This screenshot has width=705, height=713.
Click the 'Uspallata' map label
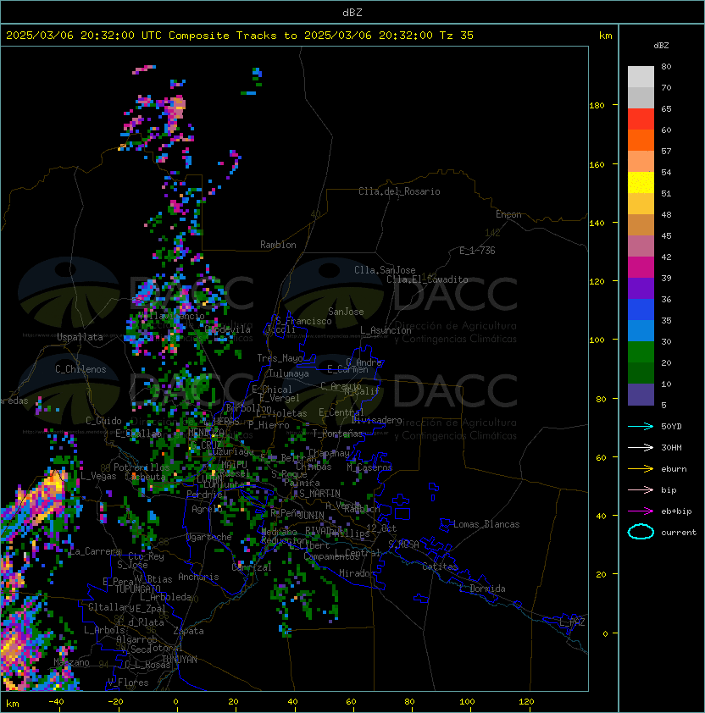point(80,337)
